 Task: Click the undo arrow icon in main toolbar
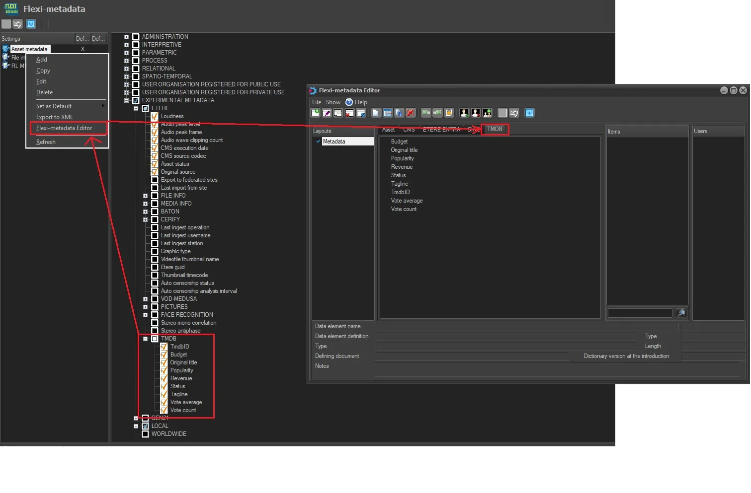pos(17,24)
